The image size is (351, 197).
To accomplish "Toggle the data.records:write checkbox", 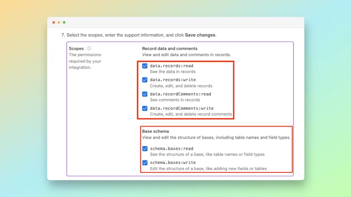I will click(x=145, y=80).
